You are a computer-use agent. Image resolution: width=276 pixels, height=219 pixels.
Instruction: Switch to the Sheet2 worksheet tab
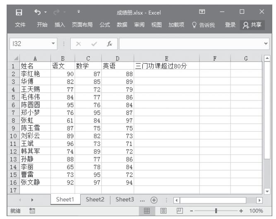coord(95,199)
